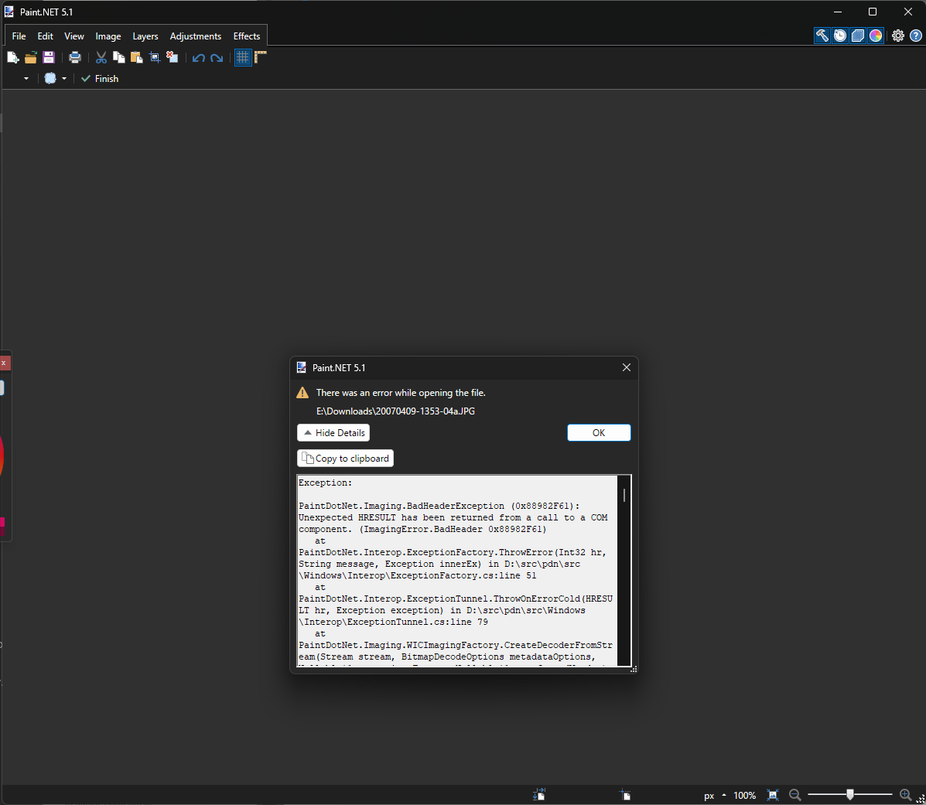Click the Deselect icon with red X
This screenshot has width=926, height=805.
click(x=172, y=57)
